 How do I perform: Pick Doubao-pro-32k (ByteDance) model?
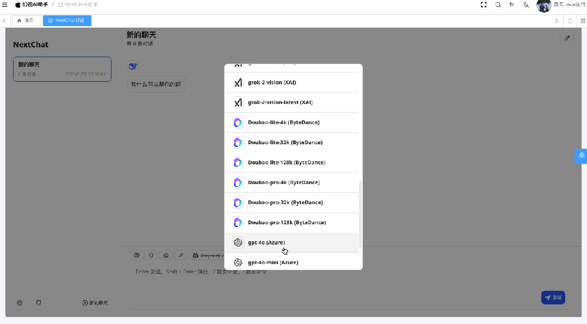(x=292, y=203)
